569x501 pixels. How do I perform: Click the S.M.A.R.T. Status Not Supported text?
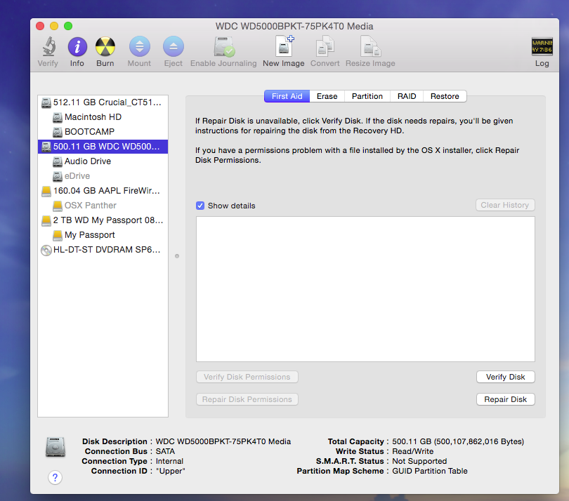pyautogui.click(x=419, y=462)
